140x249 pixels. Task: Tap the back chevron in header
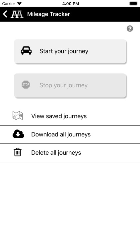click(5, 14)
